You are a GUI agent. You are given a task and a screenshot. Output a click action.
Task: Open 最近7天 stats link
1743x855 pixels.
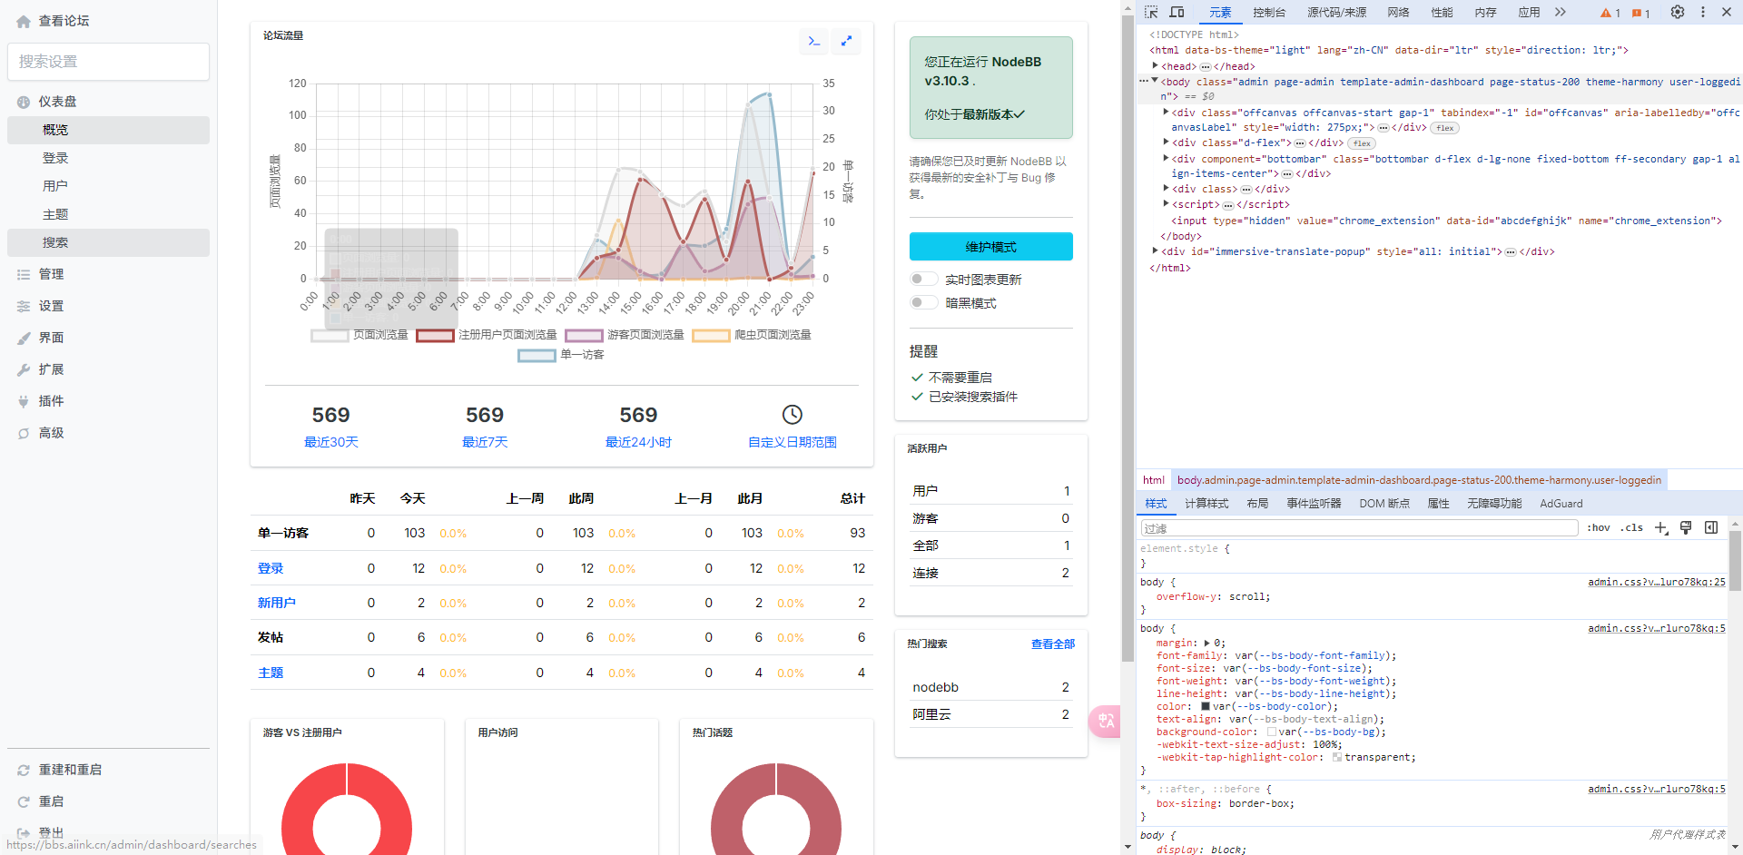click(485, 442)
